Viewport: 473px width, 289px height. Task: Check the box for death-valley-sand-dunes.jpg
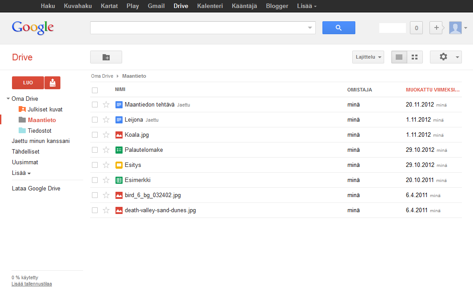(95, 210)
